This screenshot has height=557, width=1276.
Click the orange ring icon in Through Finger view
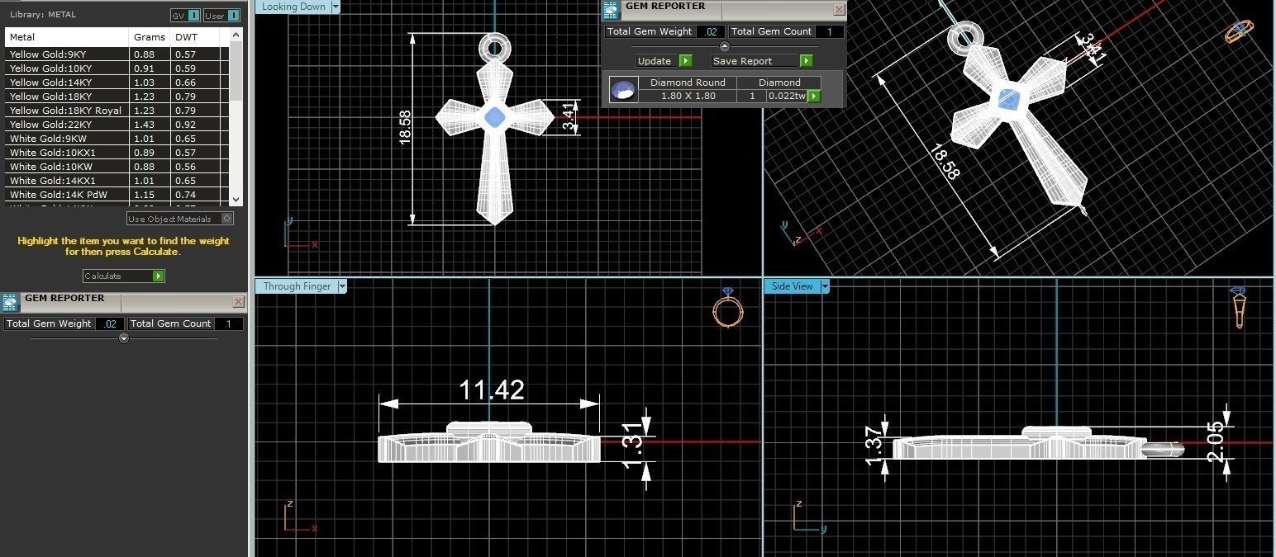pos(728,308)
